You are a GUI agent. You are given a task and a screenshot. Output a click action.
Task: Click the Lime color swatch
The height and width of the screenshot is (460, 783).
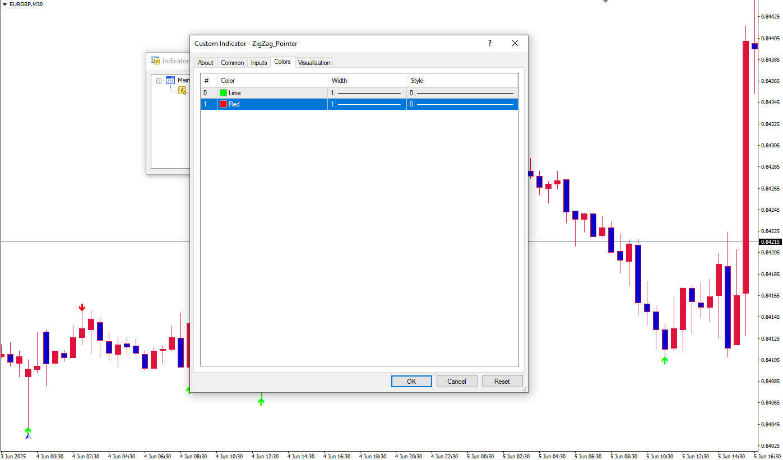coord(224,93)
